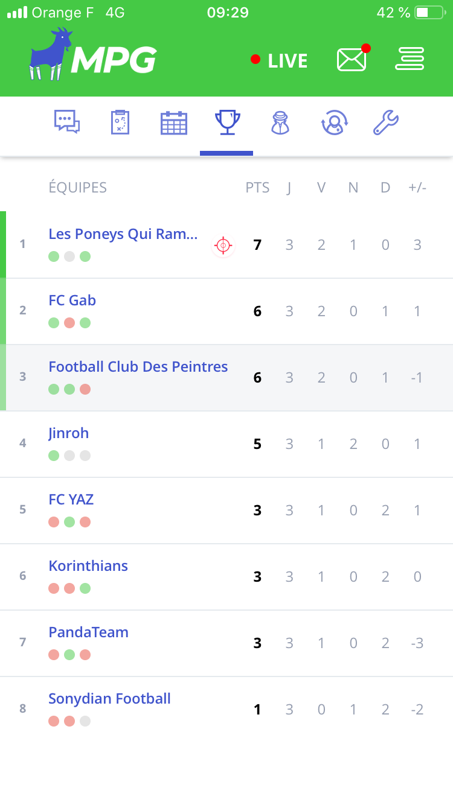Open the chat messages icon
453x805 pixels.
point(66,122)
